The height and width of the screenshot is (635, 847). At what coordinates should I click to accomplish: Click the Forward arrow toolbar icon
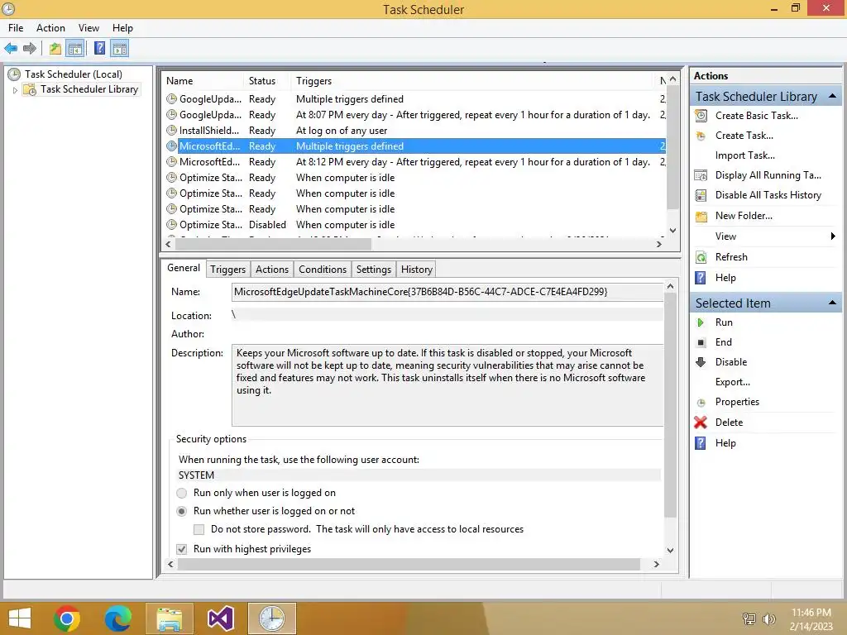[x=30, y=49]
